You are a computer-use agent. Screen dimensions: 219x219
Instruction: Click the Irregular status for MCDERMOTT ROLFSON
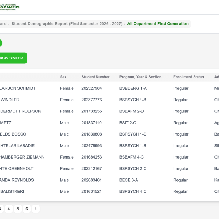click(181, 111)
